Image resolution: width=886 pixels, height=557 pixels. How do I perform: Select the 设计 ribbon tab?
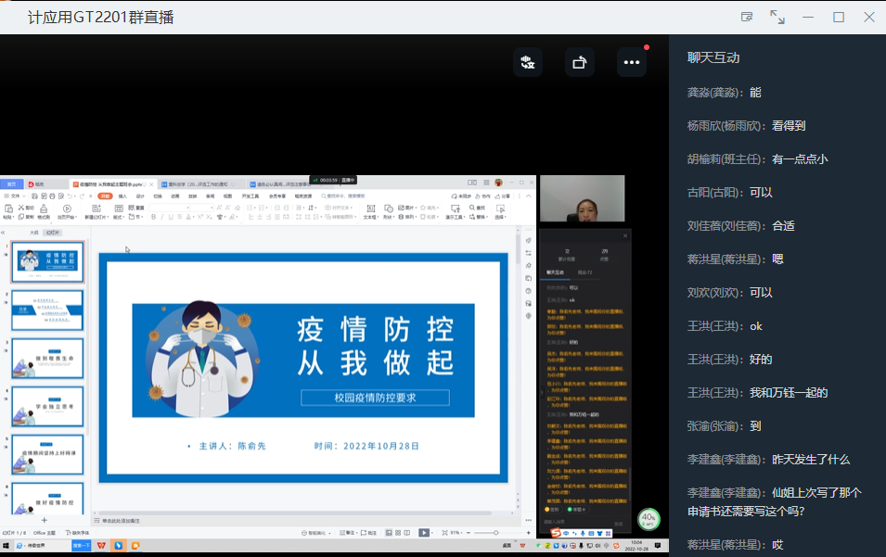coord(140,196)
